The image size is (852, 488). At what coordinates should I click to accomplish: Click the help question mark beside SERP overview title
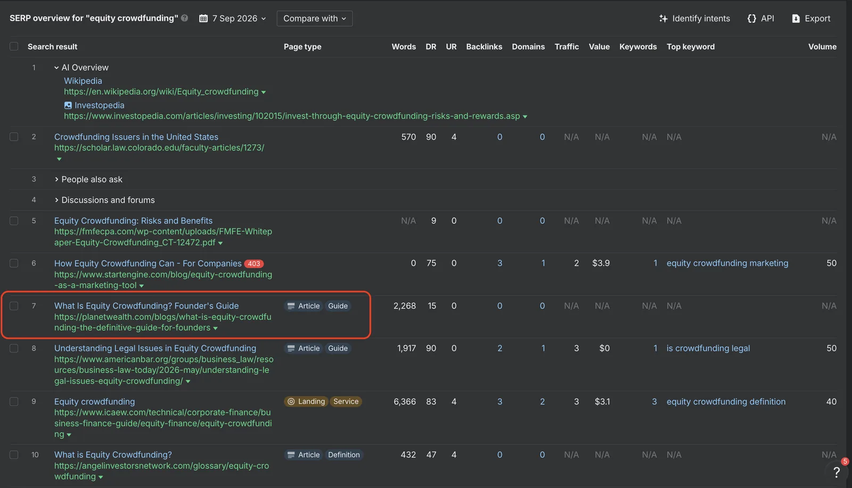click(x=184, y=18)
